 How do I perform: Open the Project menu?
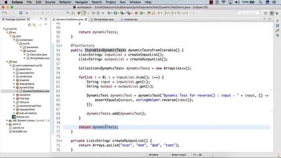[x=111, y=2]
